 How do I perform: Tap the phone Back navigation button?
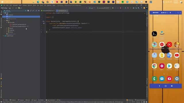pyautogui.click(x=160, y=86)
